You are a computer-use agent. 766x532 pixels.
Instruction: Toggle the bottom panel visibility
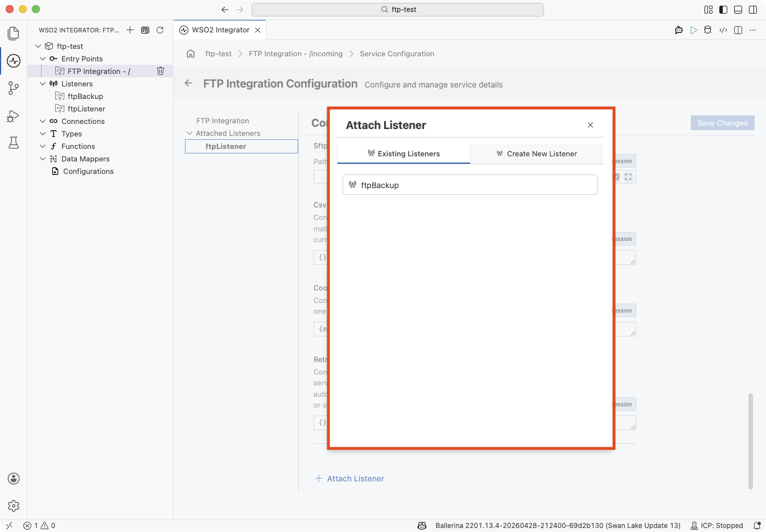(738, 10)
